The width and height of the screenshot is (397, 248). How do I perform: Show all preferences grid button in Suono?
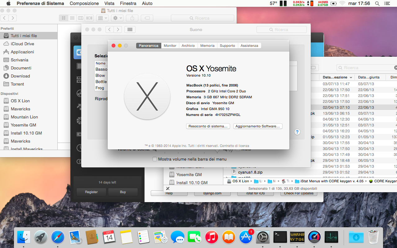click(130, 29)
